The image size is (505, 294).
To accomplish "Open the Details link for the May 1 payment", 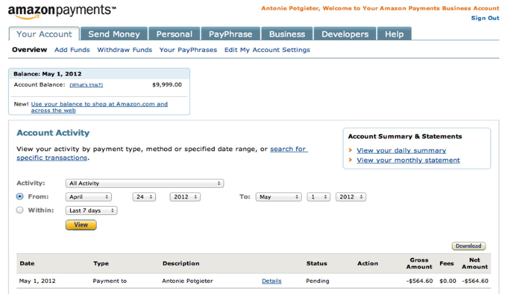I will click(271, 281).
